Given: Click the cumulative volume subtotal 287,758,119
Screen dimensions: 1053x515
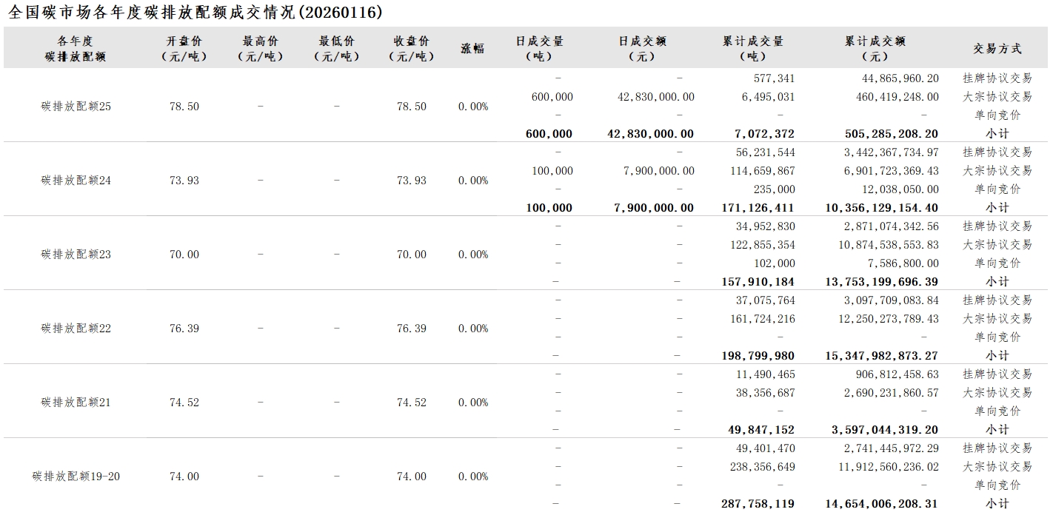Looking at the screenshot, I should (757, 504).
